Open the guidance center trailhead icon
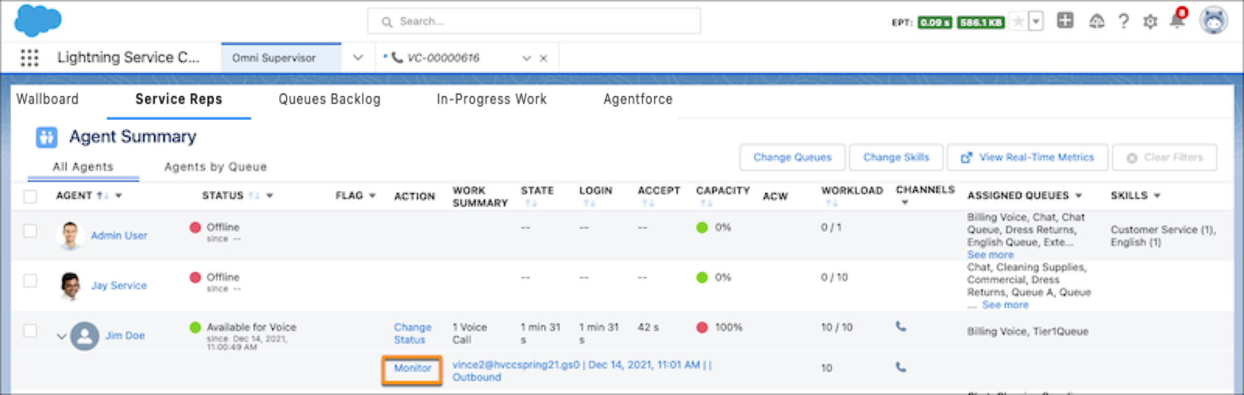Screen dimensions: 1244x395 (x=1096, y=22)
